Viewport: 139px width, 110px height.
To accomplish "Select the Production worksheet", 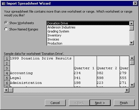I will [x=55, y=43].
